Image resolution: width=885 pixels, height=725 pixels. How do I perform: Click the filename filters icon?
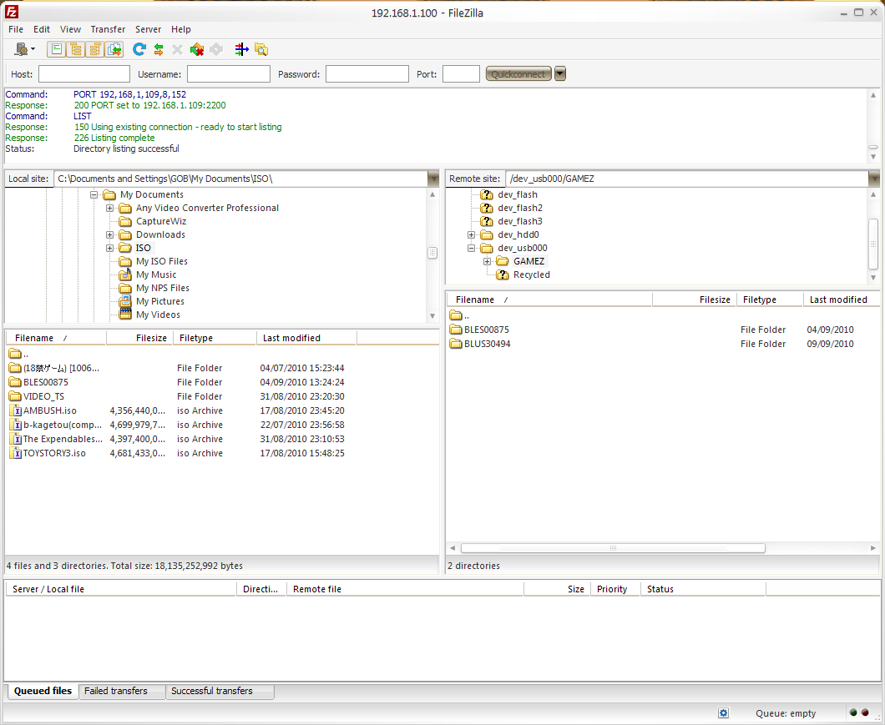pyautogui.click(x=241, y=50)
